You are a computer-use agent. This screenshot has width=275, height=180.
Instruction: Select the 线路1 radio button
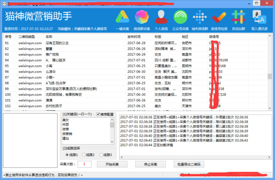(x=67, y=155)
